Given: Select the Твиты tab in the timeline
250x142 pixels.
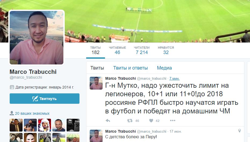Looking at the screenshot, I should click(x=97, y=68).
